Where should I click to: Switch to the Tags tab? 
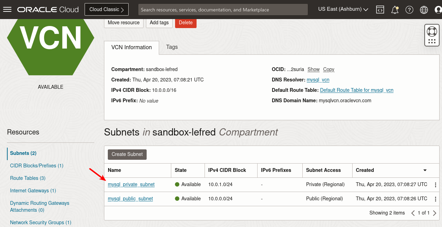(x=172, y=47)
